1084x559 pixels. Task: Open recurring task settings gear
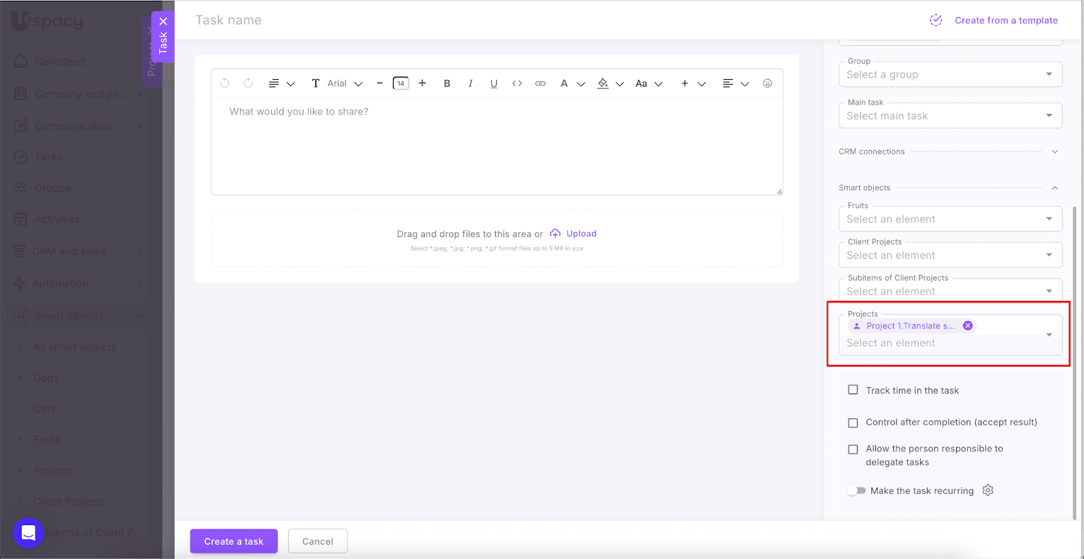click(x=988, y=491)
